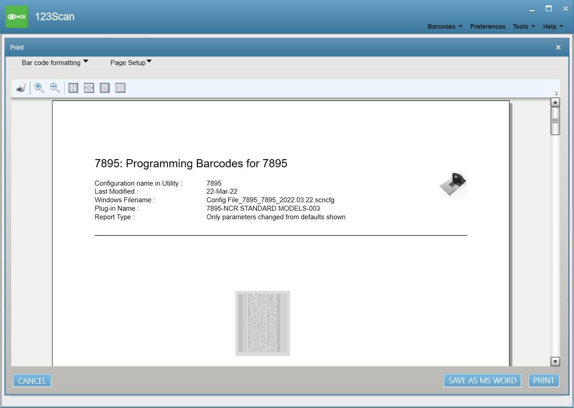
Task: Open the Barcodes menu
Action: tap(445, 26)
